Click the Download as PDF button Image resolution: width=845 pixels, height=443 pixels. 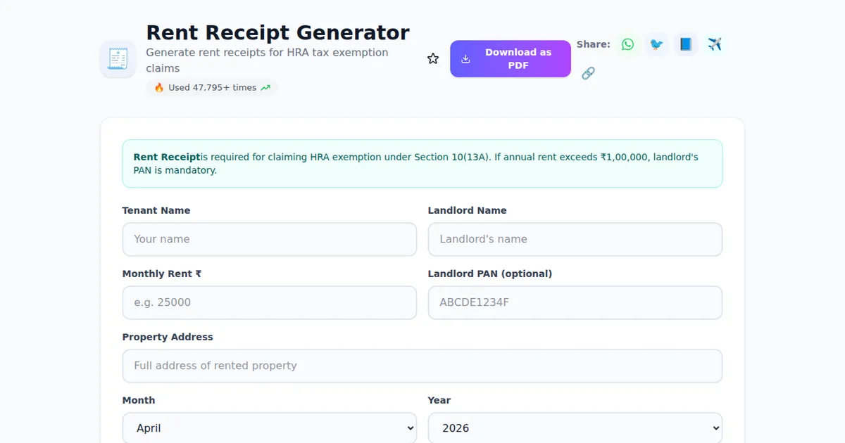510,58
